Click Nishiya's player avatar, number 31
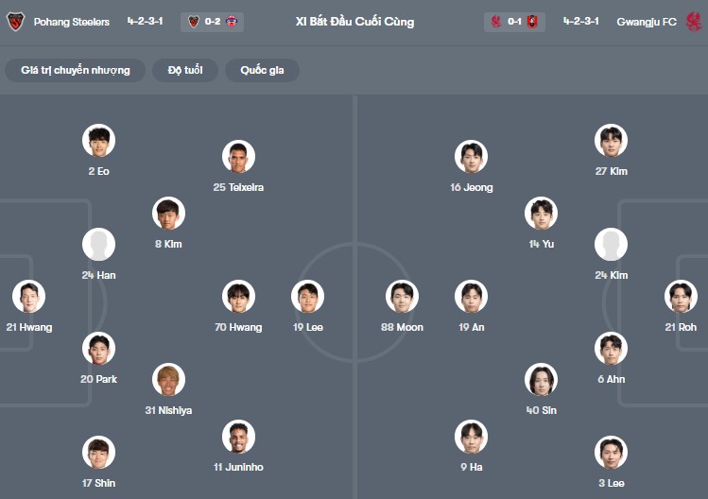708x499 pixels. pos(169,380)
